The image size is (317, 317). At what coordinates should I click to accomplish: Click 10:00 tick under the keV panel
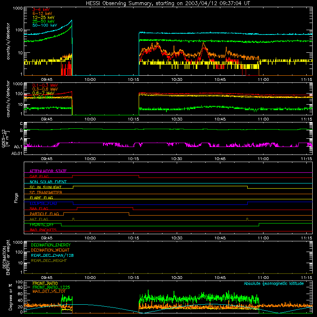(x=90, y=80)
